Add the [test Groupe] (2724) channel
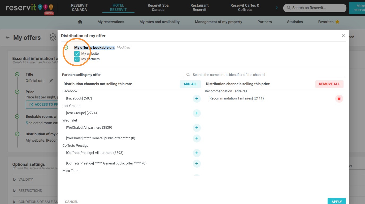 (197, 113)
